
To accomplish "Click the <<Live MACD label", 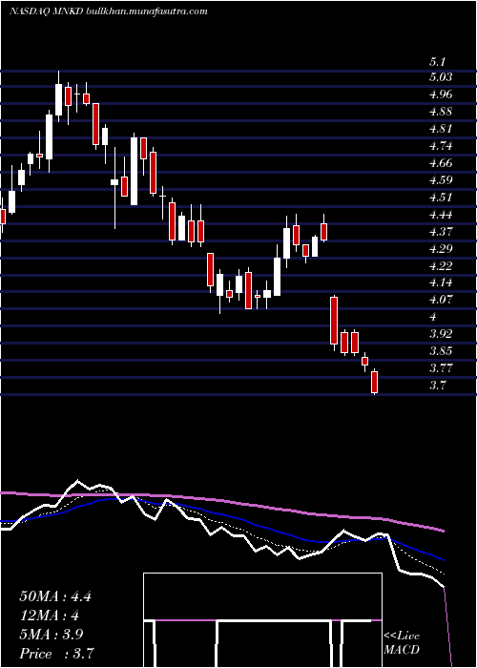I will tap(402, 642).
